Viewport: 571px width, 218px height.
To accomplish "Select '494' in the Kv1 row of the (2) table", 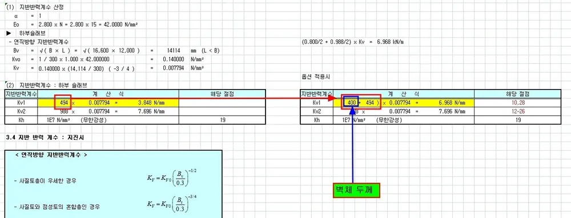I will [64, 103].
